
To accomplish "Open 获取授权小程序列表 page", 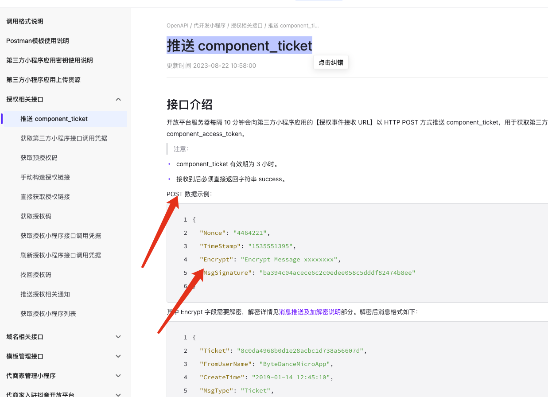I will (x=48, y=314).
